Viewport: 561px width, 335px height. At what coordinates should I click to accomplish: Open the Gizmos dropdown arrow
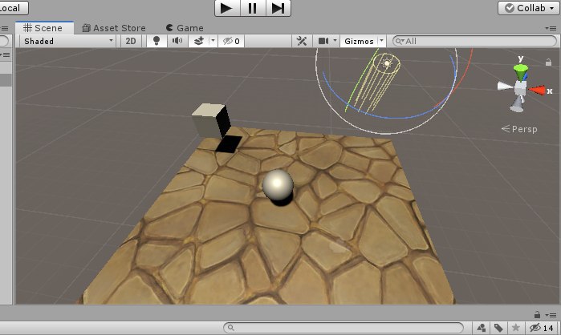click(x=381, y=41)
